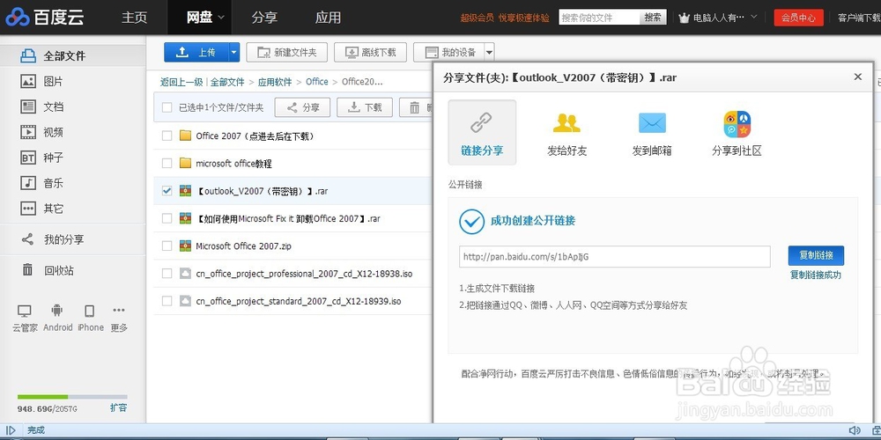Check the Office 2007 folder checkbox
Viewport: 881px width, 440px height.
[x=167, y=136]
